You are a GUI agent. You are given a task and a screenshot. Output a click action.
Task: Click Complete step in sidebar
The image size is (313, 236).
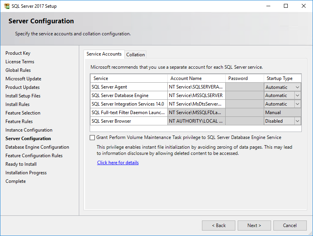[x=16, y=181]
